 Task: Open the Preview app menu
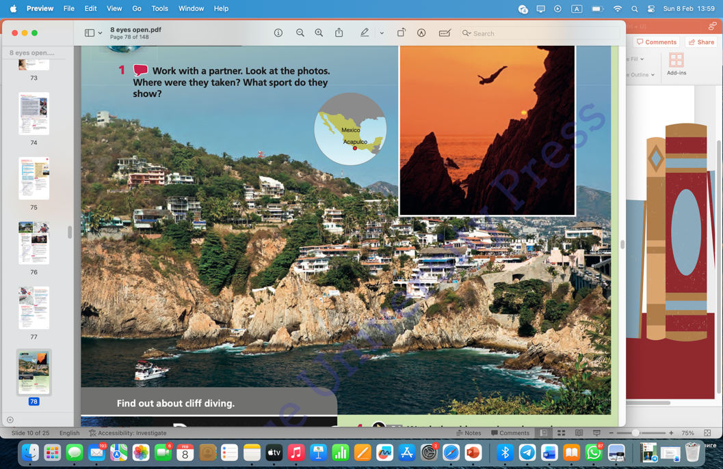point(40,8)
